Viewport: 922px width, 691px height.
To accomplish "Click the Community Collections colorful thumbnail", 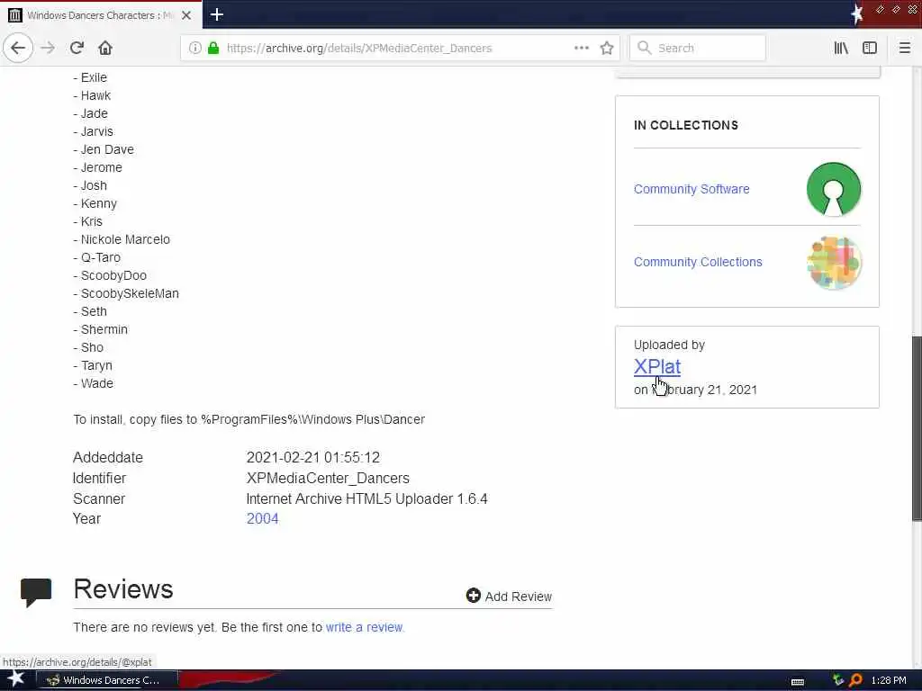I will (x=833, y=262).
